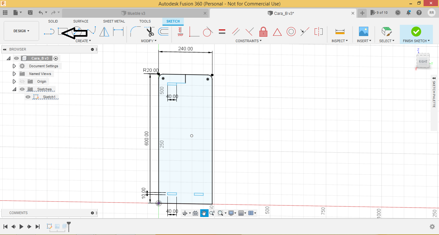The height and width of the screenshot is (235, 439).
Task: Open the CREATE dropdown menu
Action: click(x=83, y=41)
